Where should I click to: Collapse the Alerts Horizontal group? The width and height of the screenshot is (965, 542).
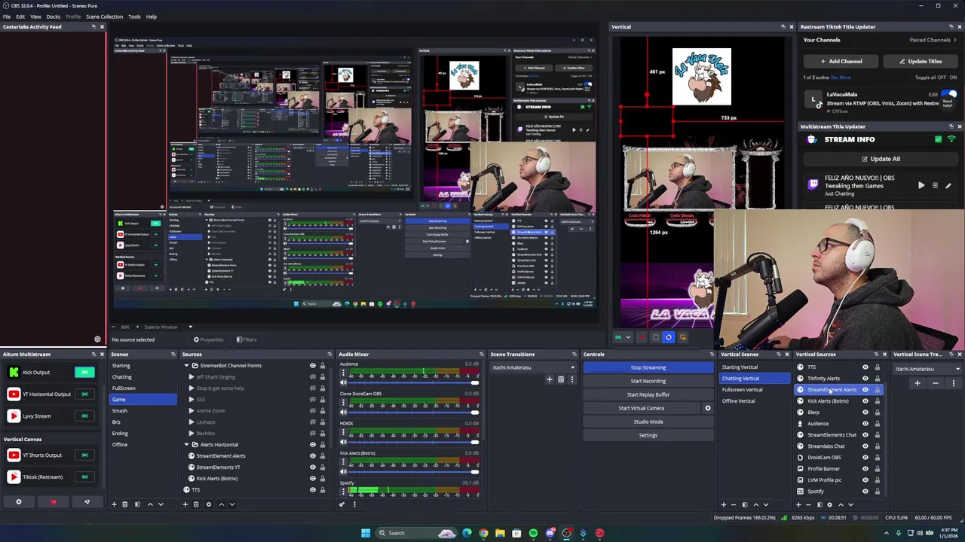186,445
